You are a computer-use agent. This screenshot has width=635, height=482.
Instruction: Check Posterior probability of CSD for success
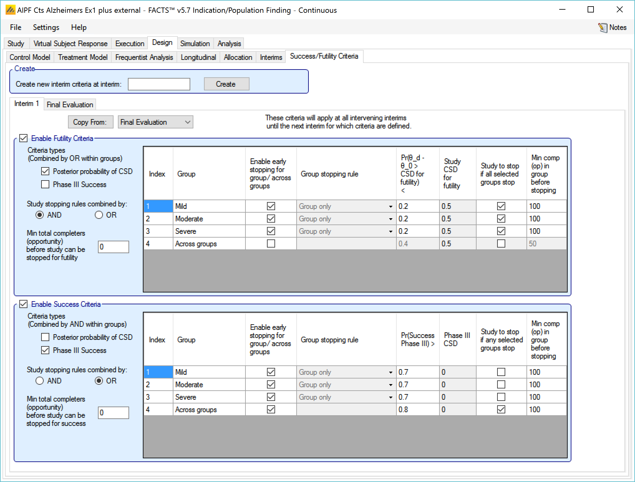pos(46,337)
